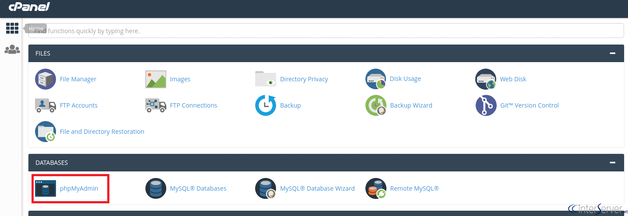Open the Disk Usage link text
Screen dimensions: 628x216
[405, 79]
